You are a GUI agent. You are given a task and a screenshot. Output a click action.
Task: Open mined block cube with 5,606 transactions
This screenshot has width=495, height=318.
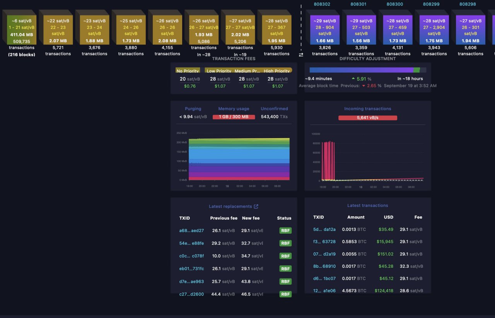pyautogui.click(x=470, y=30)
